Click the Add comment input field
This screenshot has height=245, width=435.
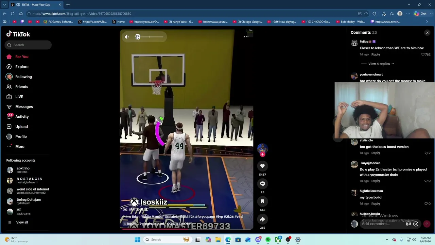point(382,224)
